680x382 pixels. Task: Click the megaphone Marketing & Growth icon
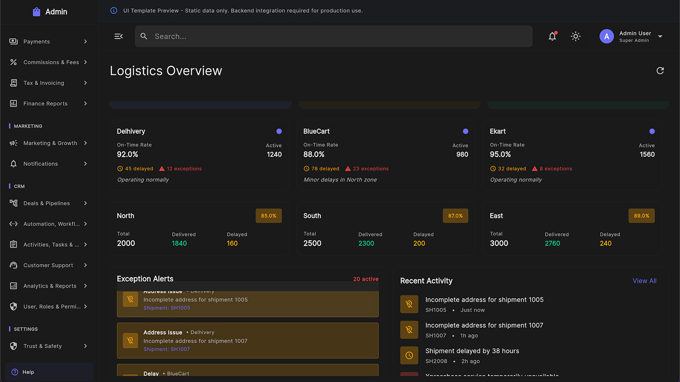(x=13, y=143)
